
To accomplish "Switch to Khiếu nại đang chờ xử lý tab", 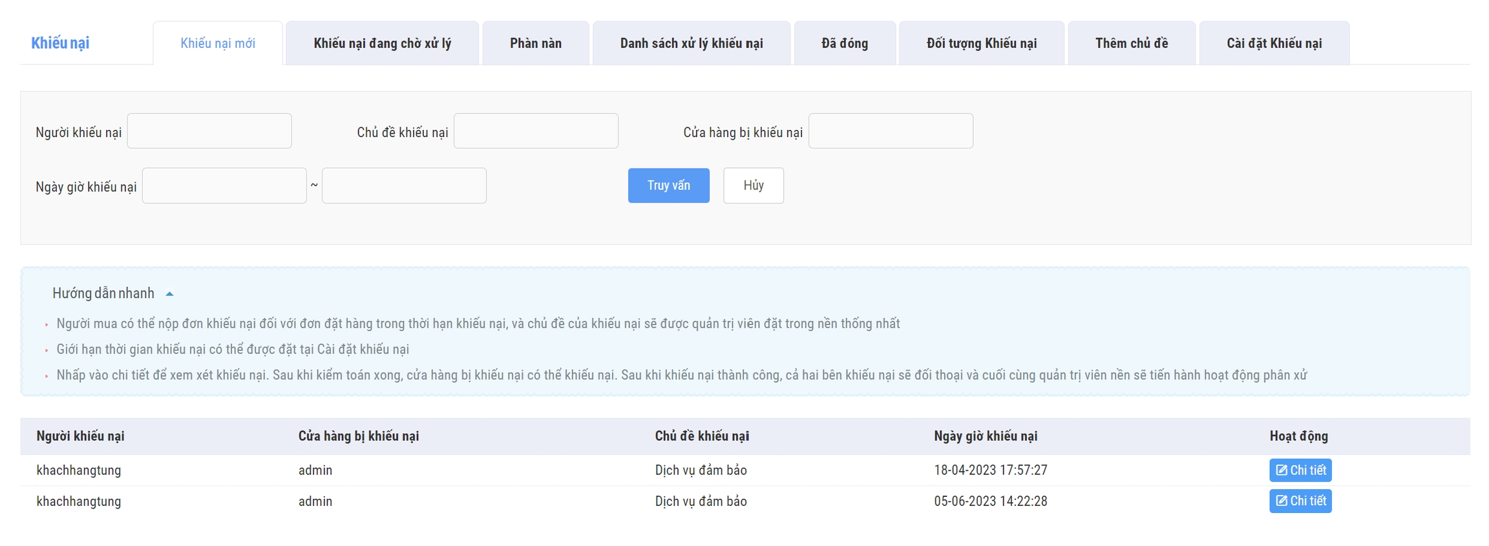I will click(x=382, y=43).
